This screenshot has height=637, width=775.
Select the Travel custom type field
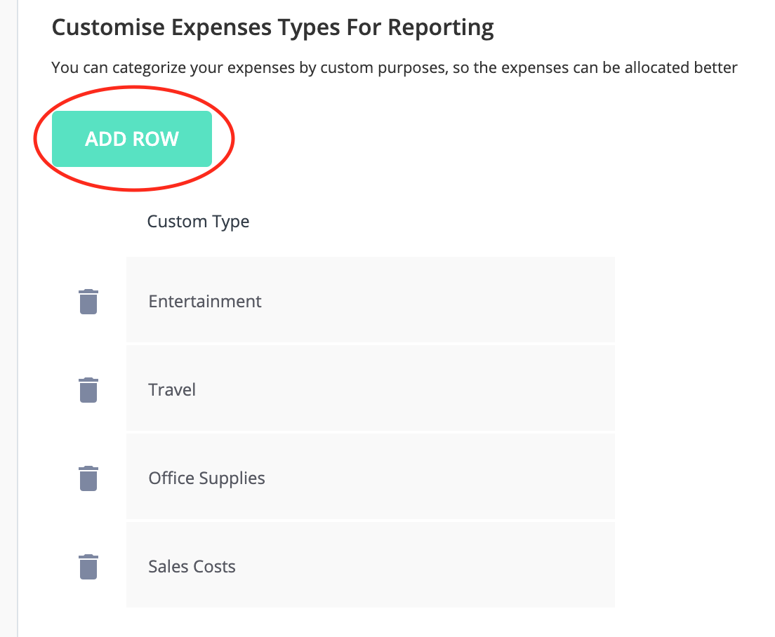pyautogui.click(x=371, y=388)
